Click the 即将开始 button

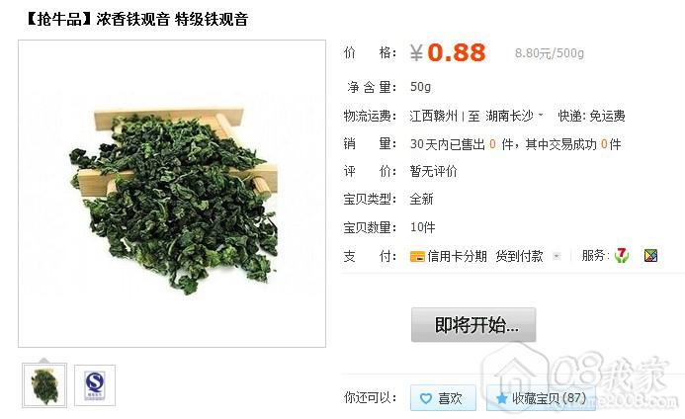tap(473, 325)
